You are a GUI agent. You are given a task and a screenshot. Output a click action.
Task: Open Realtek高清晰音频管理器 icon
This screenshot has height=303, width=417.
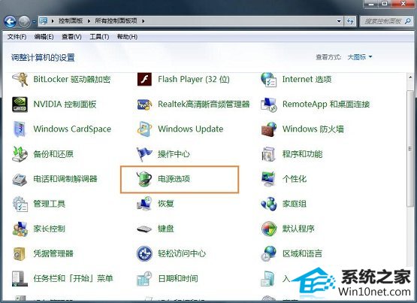pos(144,105)
